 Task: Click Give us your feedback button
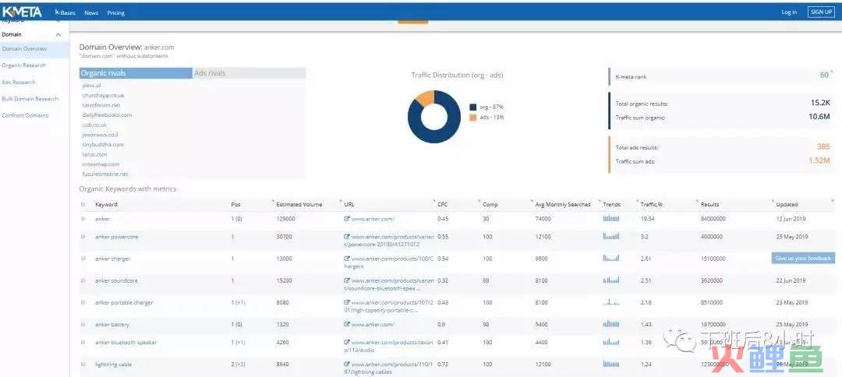click(x=803, y=258)
